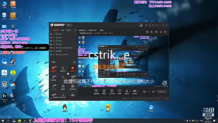Open the message icon in title bar

[x=146, y=25]
